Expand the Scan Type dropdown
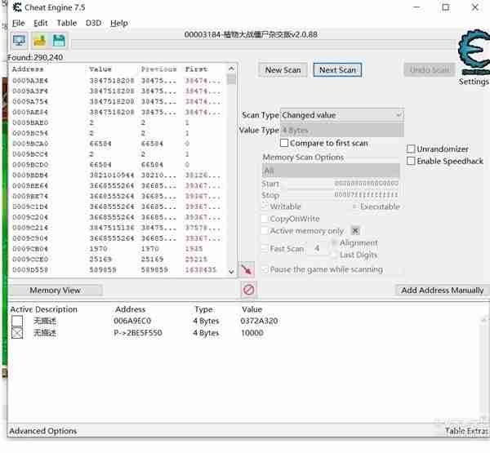This screenshot has height=453, width=490. point(342,115)
